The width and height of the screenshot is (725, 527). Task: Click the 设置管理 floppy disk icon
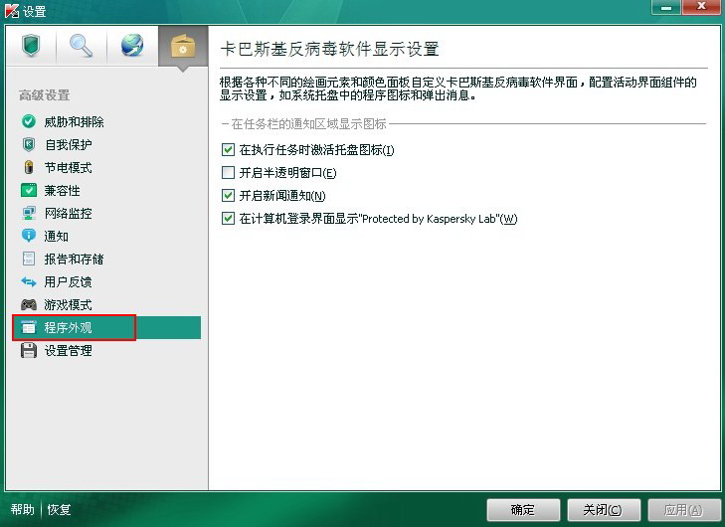pyautogui.click(x=29, y=350)
